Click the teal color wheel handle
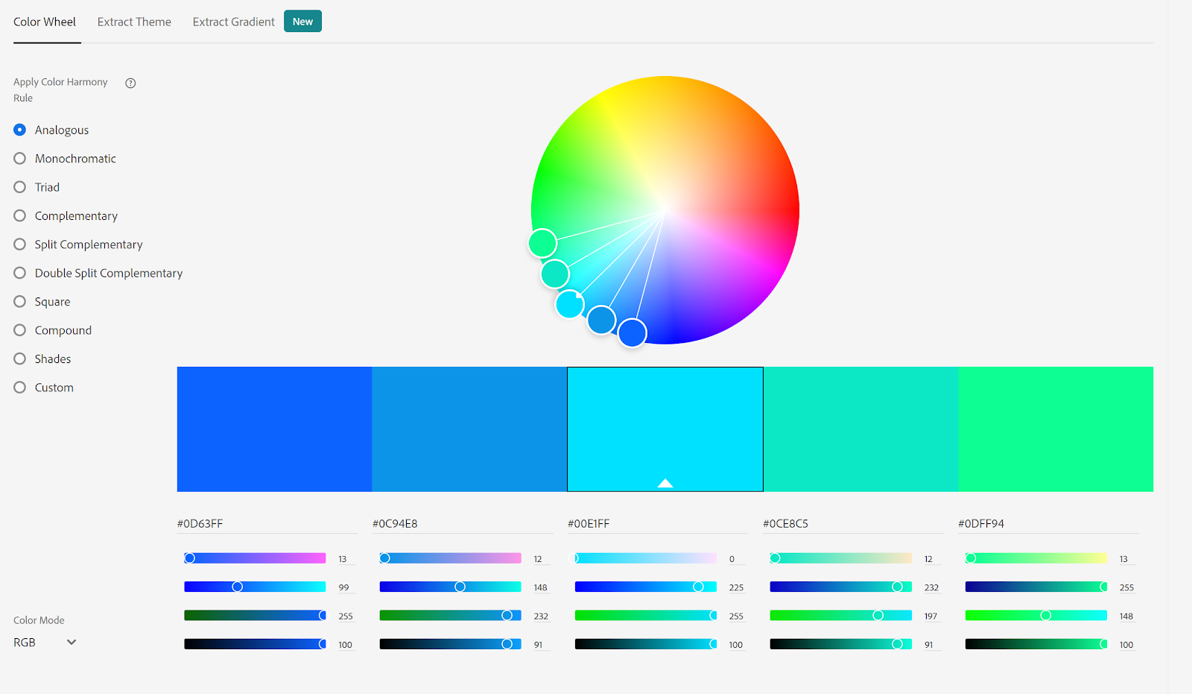This screenshot has height=694, width=1192. (x=555, y=274)
